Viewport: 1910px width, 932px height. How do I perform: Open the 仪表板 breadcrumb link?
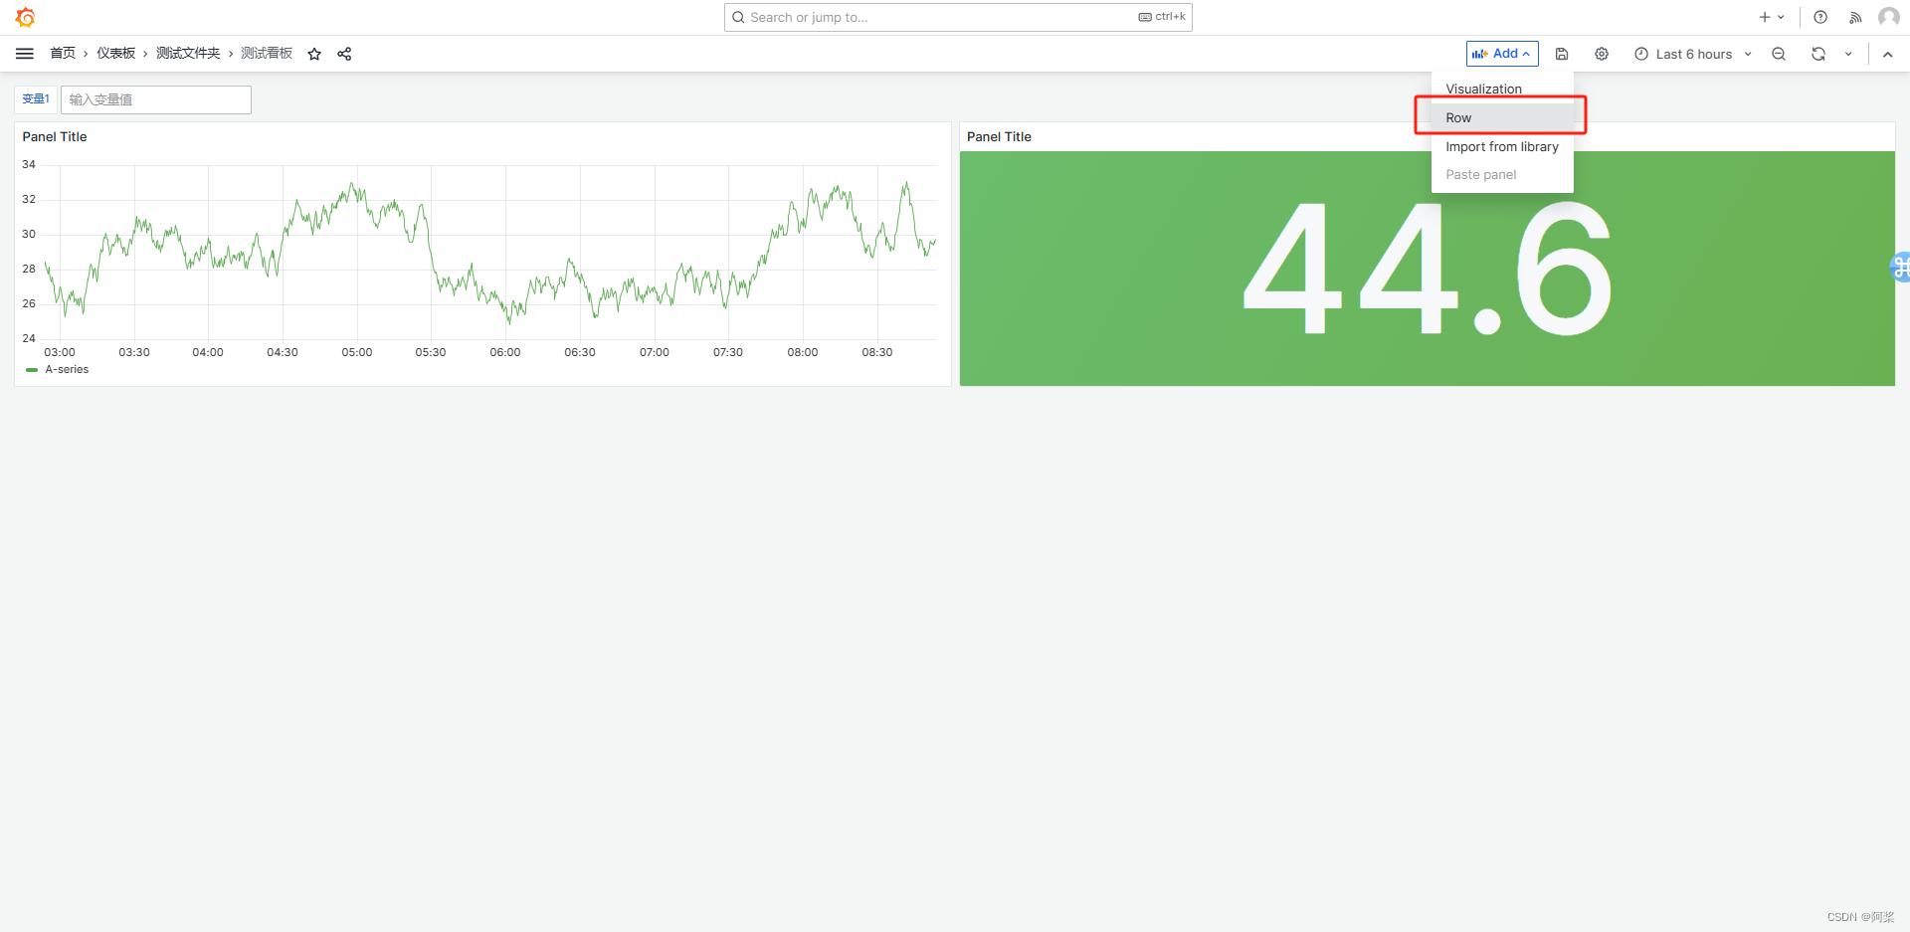(115, 54)
